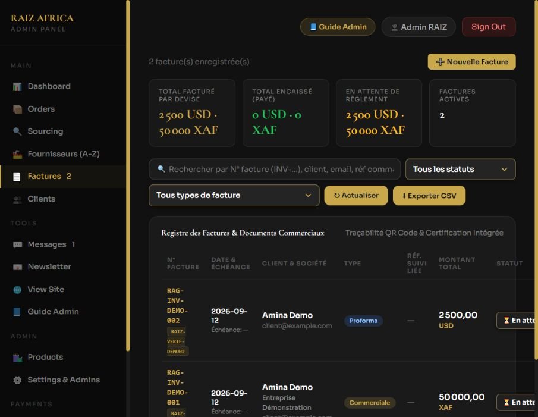Click the sidebar vertical scrollbar

tap(128, 175)
